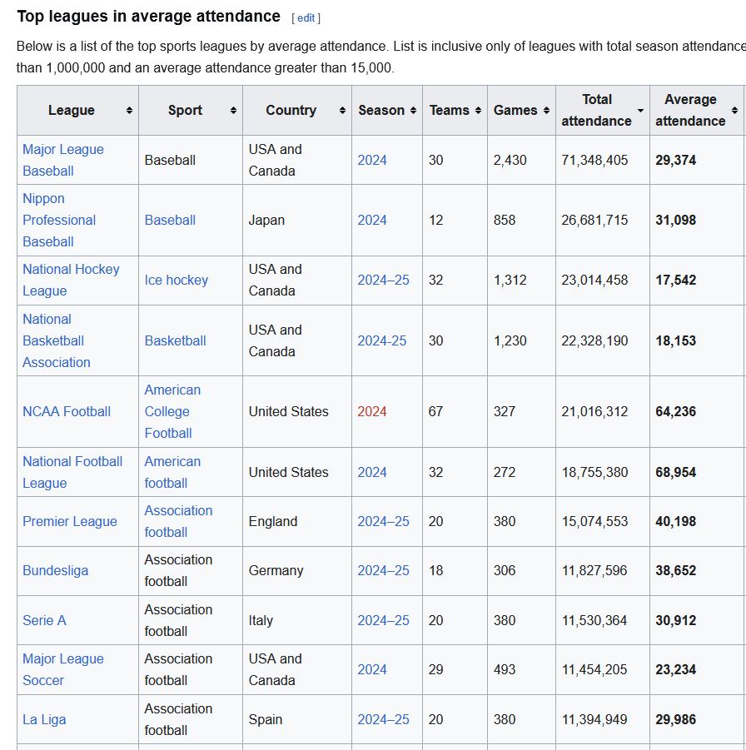The width and height of the screenshot is (746, 750).
Task: Sort table by Teams column arrows
Action: [x=478, y=111]
